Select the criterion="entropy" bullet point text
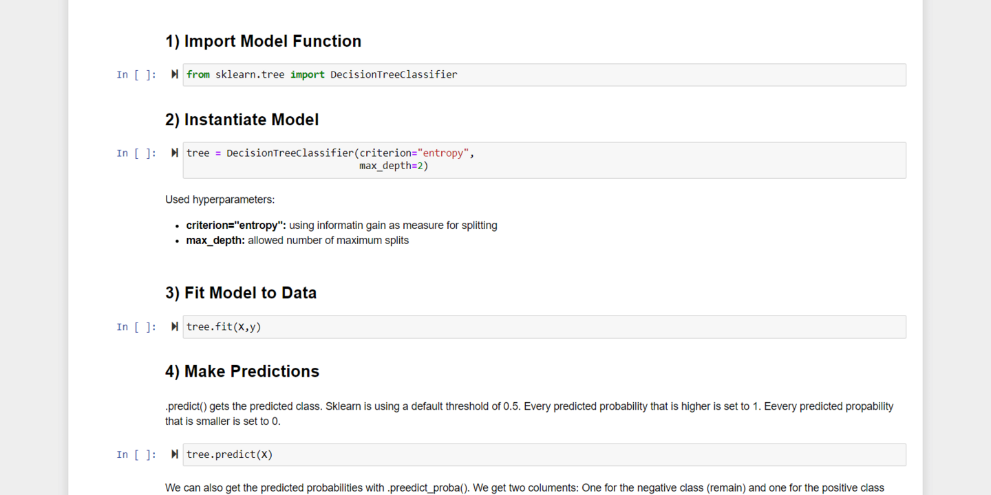Screen dimensions: 991x495 tap(341, 225)
